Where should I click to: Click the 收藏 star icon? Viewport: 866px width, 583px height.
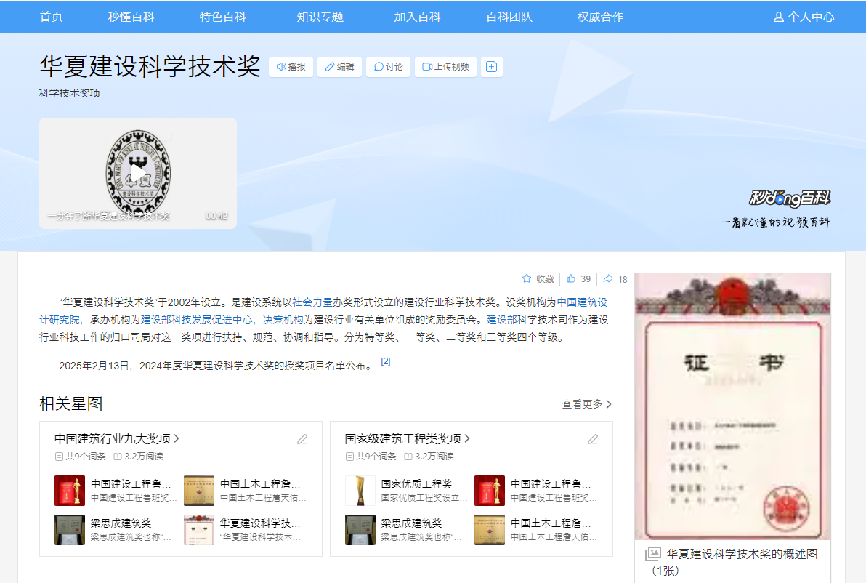point(527,279)
